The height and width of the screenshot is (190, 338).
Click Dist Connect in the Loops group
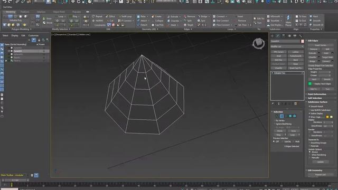pyautogui.click(x=221, y=21)
